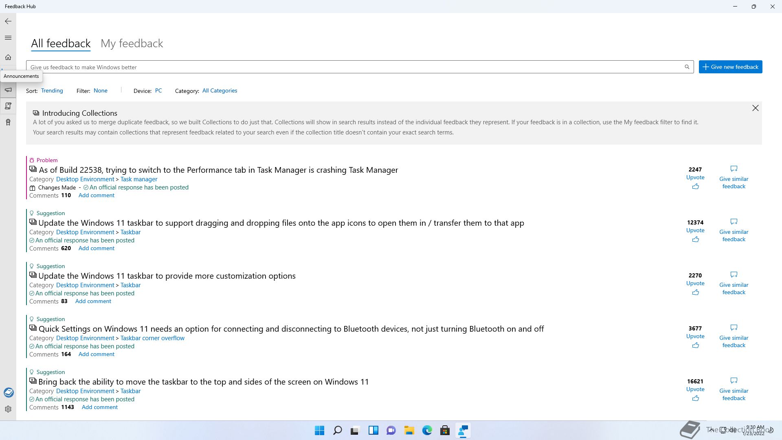Image resolution: width=782 pixels, height=440 pixels.
Task: Add comment on drag and drop suggestion
Action: point(97,248)
